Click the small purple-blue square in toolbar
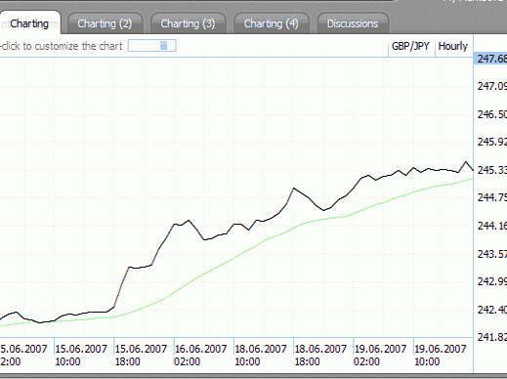This screenshot has width=507, height=379. tap(164, 46)
